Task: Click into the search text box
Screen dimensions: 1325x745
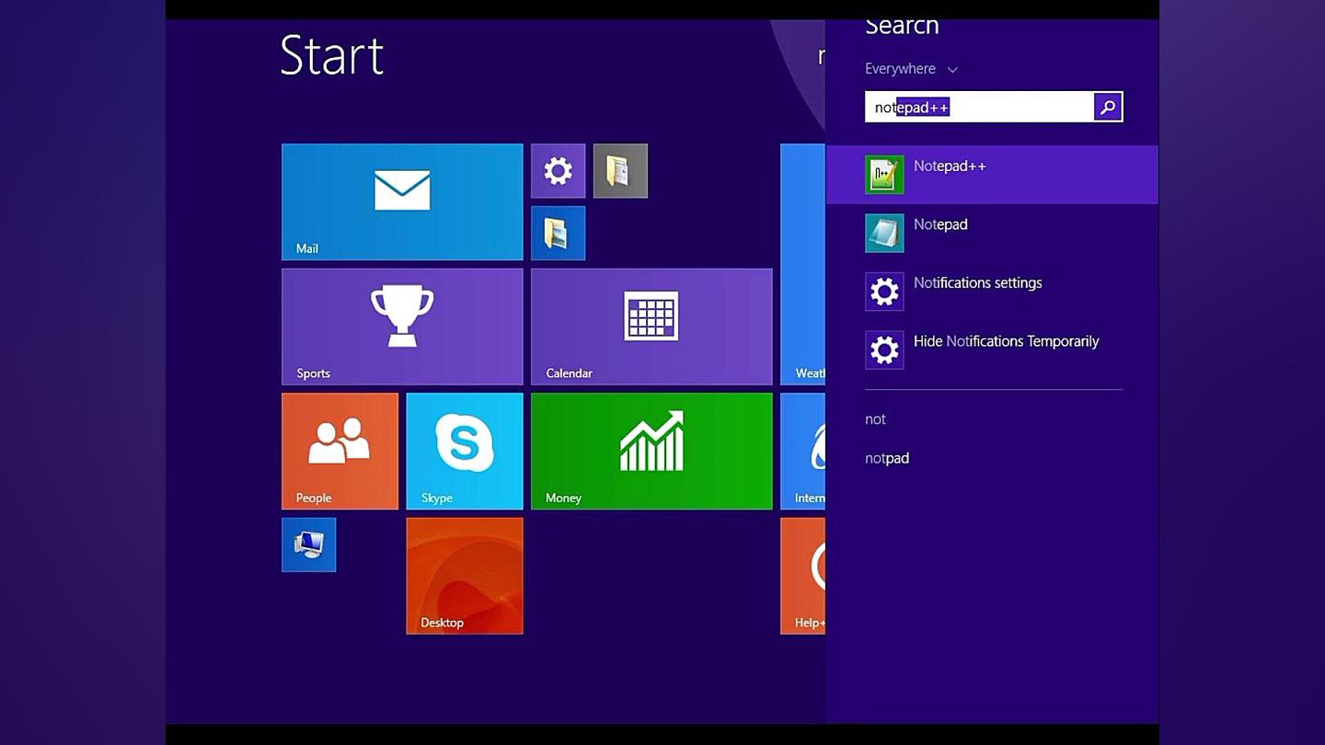Action: coord(979,107)
